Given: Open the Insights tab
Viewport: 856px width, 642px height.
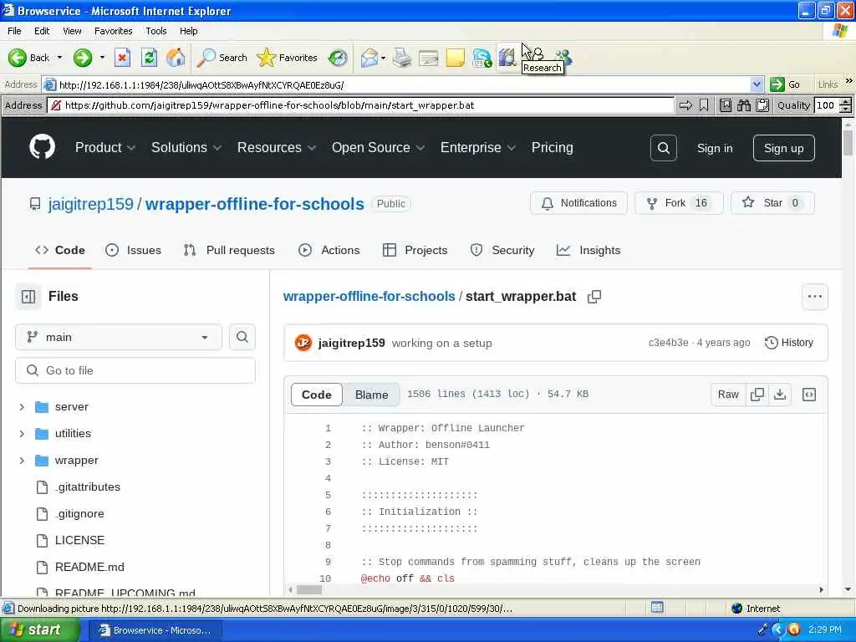Looking at the screenshot, I should click(588, 250).
